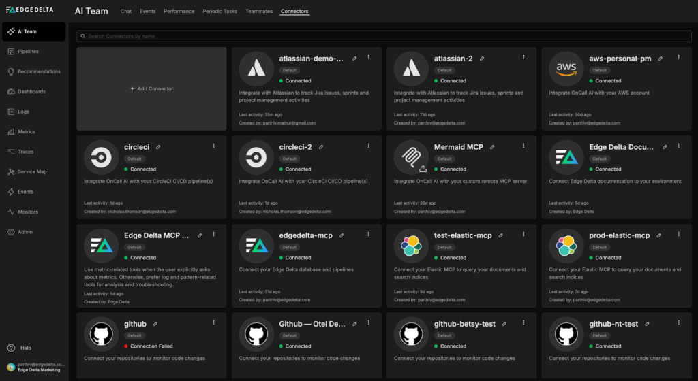The width and height of the screenshot is (698, 381).
Task: Click the Elastic logo on test-elastic-mcp card
Action: coord(411,246)
